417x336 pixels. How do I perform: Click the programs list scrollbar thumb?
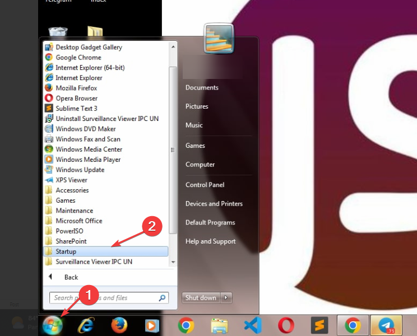(x=173, y=150)
